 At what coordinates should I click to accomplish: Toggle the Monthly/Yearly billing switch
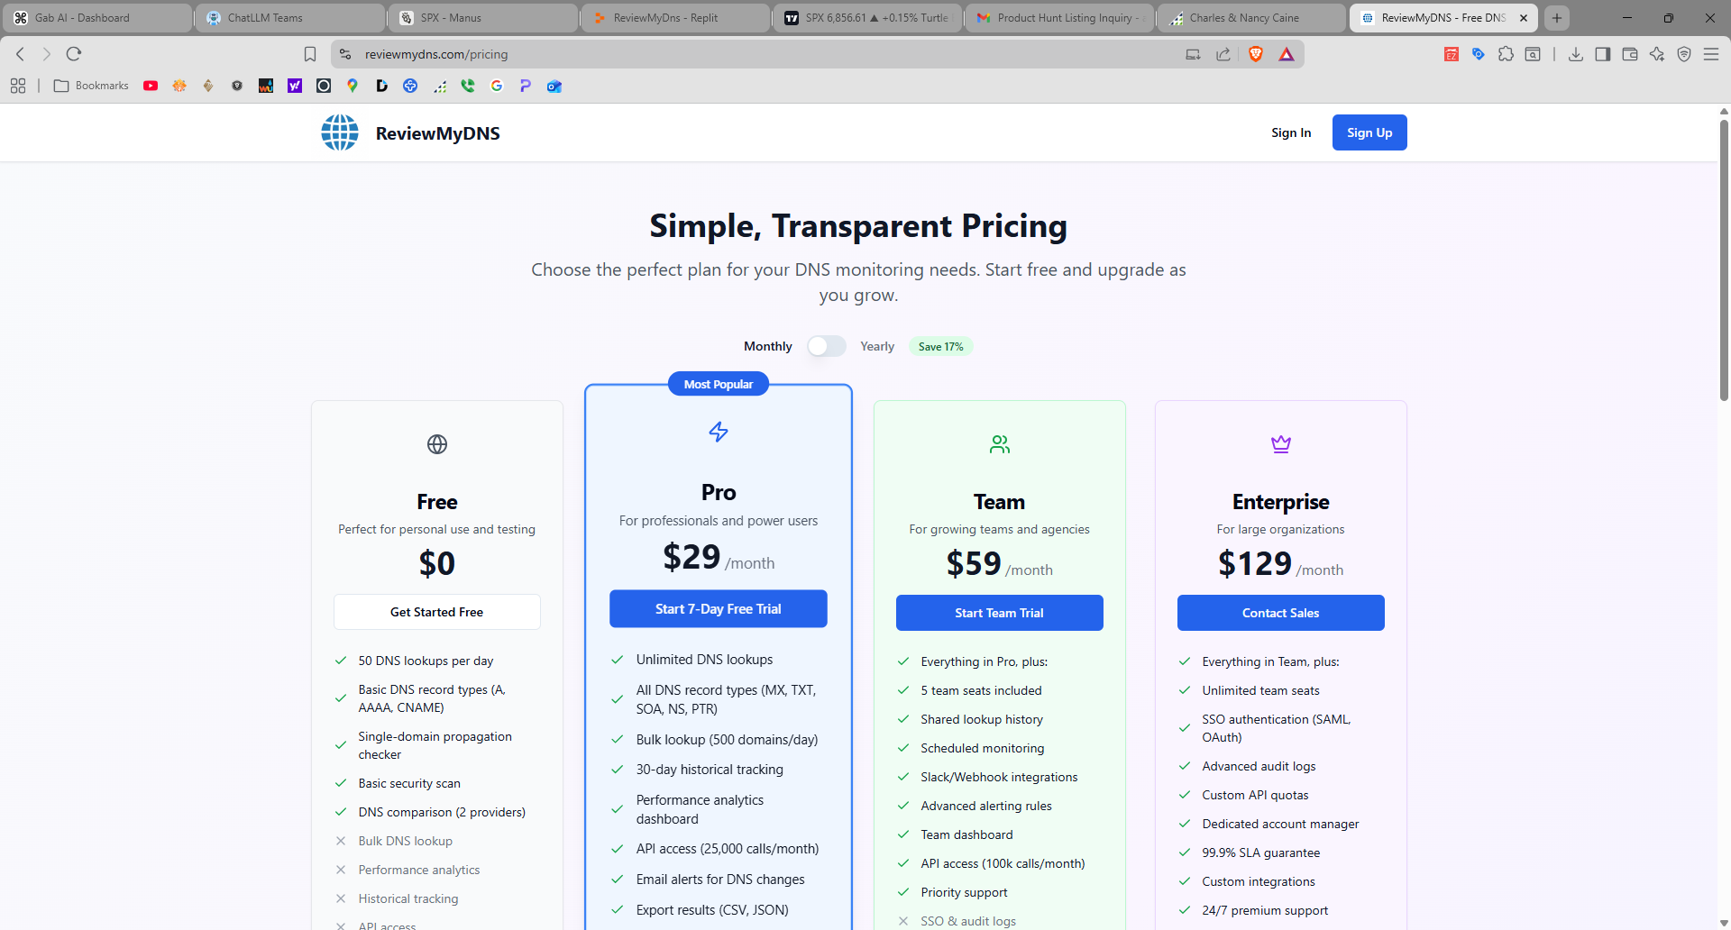(826, 346)
